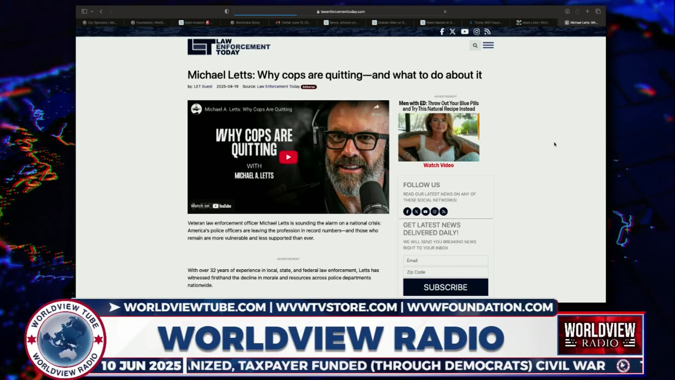The image size is (675, 380).
Task: Open the sidebar dropdown arrow next to sidebar button
Action: pos(92,11)
